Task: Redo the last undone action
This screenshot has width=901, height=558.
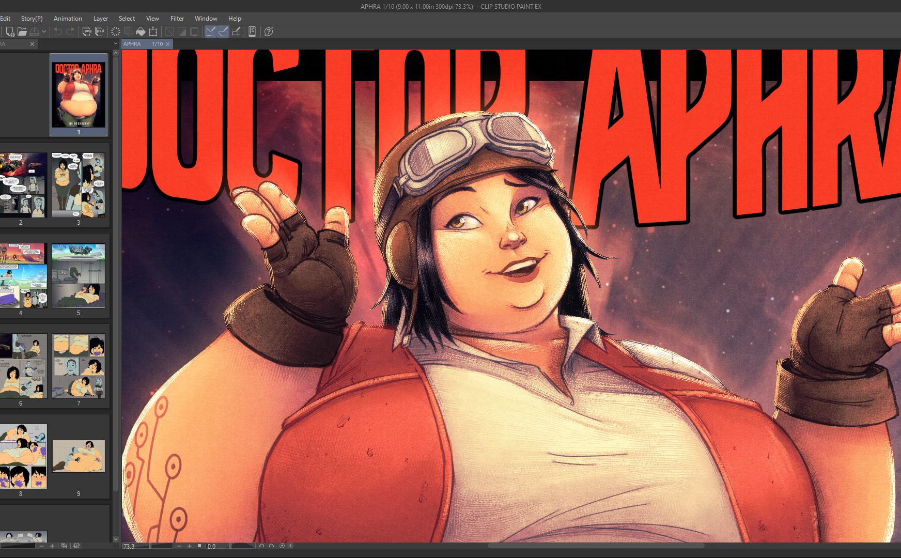Action: click(x=70, y=32)
